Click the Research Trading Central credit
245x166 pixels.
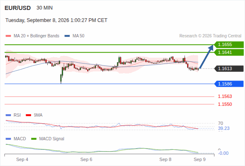[x=210, y=36]
